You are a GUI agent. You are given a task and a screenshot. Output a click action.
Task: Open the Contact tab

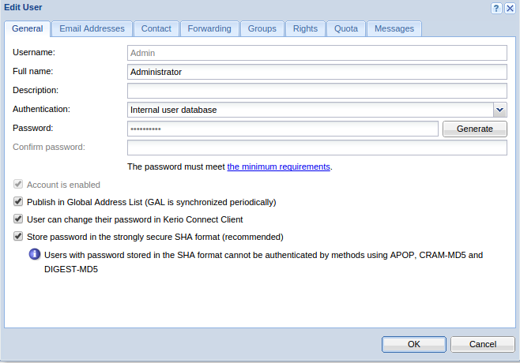point(156,29)
